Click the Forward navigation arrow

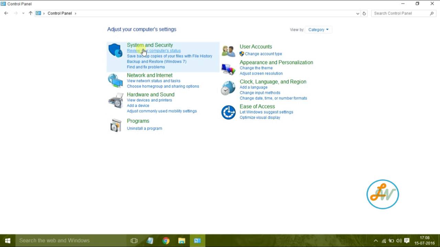pos(15,13)
